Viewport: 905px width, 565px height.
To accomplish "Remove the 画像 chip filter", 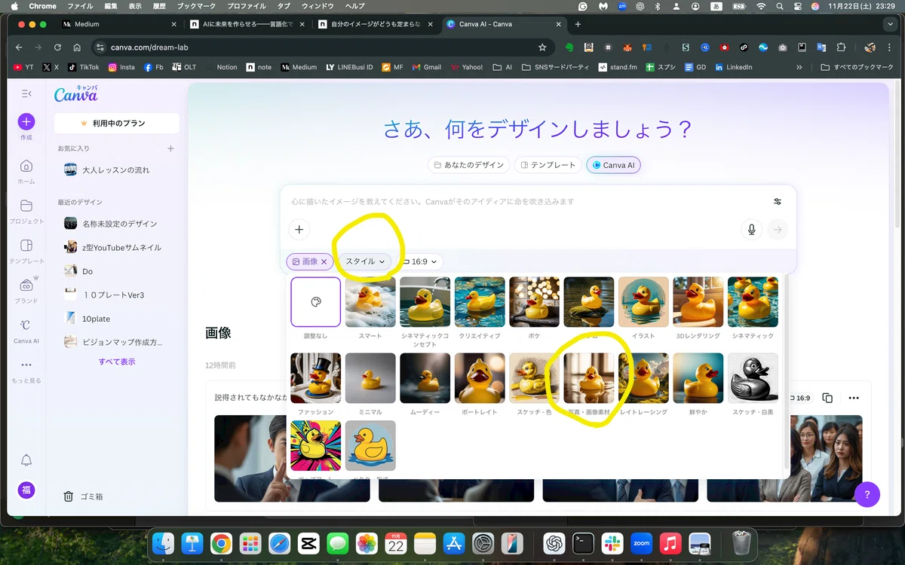I will point(324,262).
